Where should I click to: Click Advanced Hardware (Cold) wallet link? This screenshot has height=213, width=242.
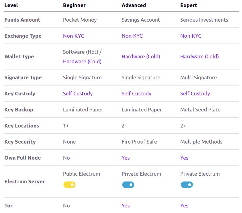(141, 56)
